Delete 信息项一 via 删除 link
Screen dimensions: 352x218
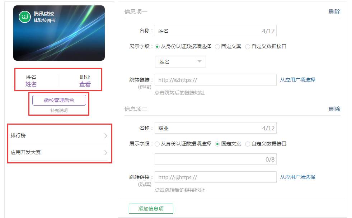tap(334, 12)
